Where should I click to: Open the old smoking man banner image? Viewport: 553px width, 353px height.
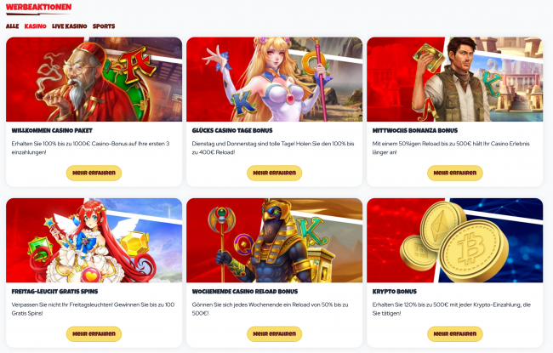click(x=94, y=79)
